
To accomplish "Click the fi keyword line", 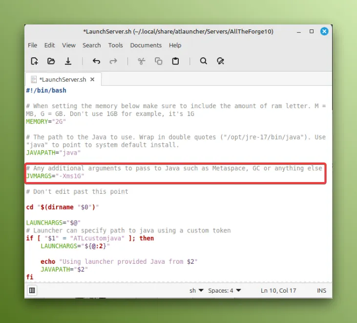I will tap(30, 277).
